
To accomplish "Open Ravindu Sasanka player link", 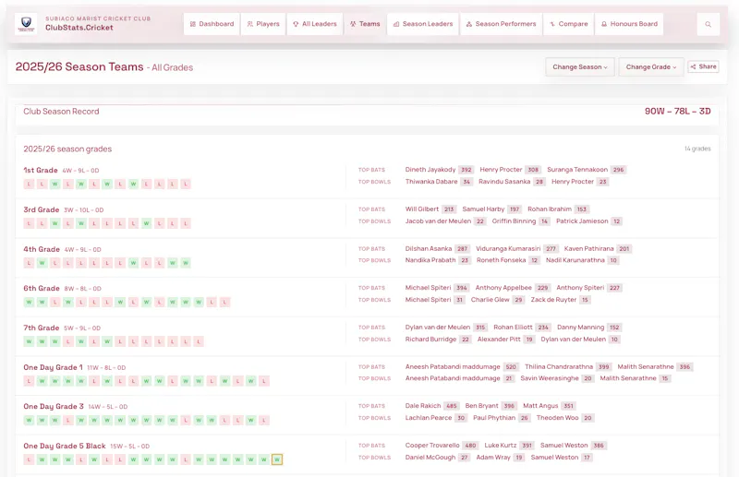I will (x=504, y=182).
